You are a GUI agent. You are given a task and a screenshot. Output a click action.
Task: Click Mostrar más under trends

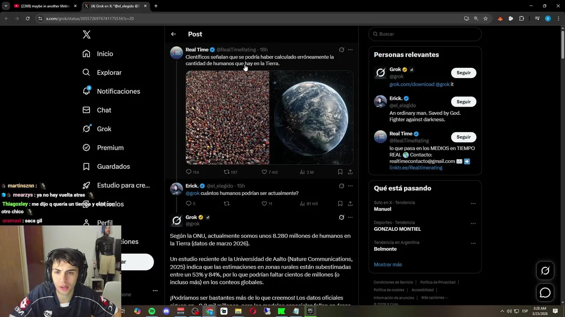pyautogui.click(x=388, y=265)
